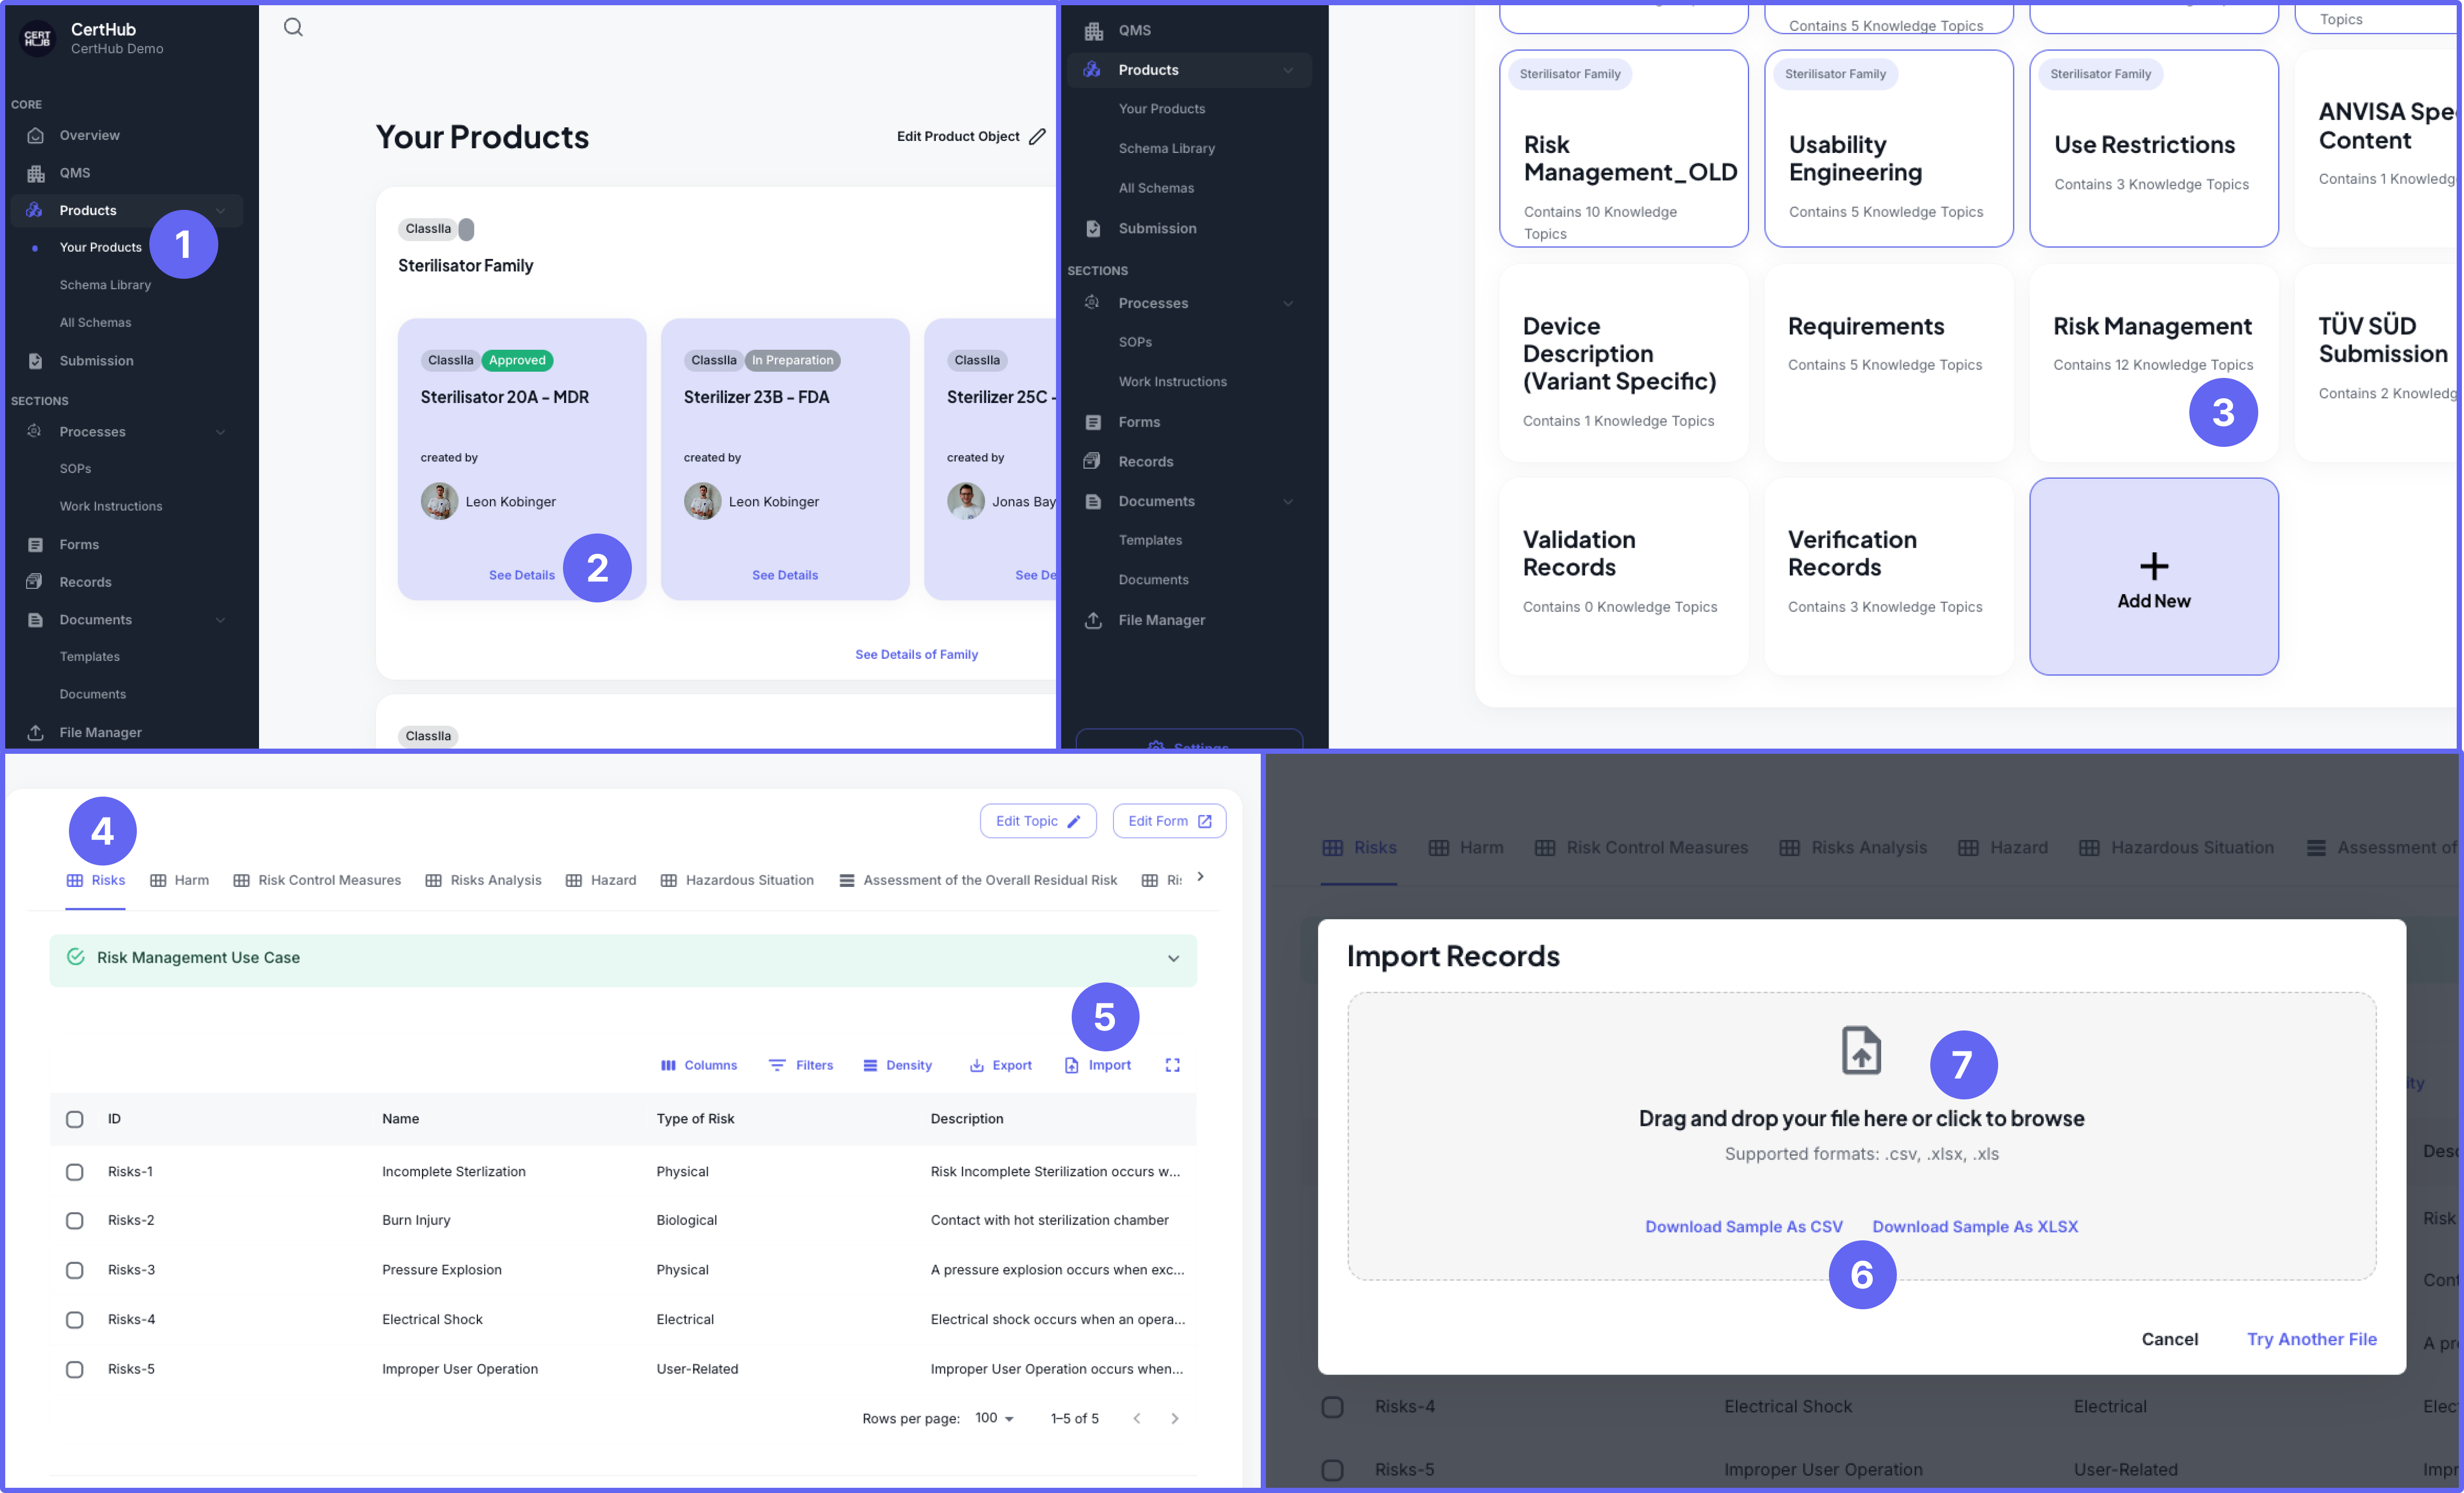Viewport: 2464px width, 1493px height.
Task: Collapse the Risk Management Use Case panel
Action: pos(1173,958)
